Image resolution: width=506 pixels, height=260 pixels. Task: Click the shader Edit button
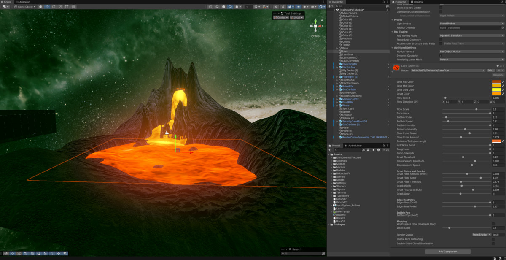[x=491, y=70]
